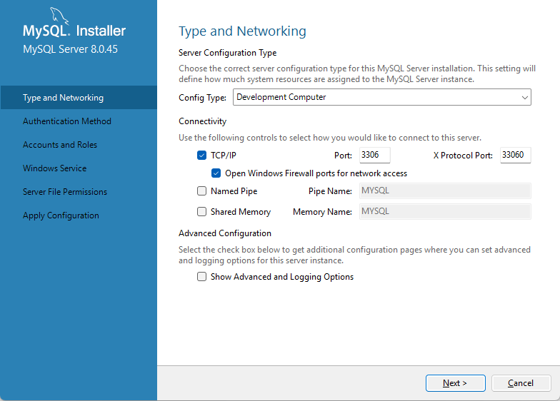Click the Pipe Name MYSQL field
This screenshot has height=401, width=560.
[445, 191]
